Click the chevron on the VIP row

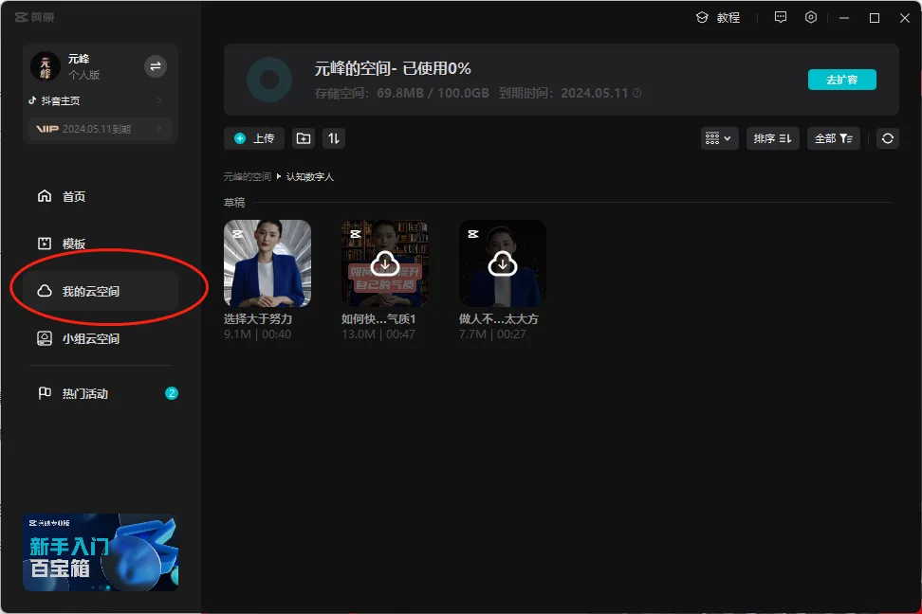158,129
